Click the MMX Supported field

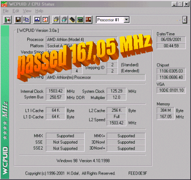[65, 136]
